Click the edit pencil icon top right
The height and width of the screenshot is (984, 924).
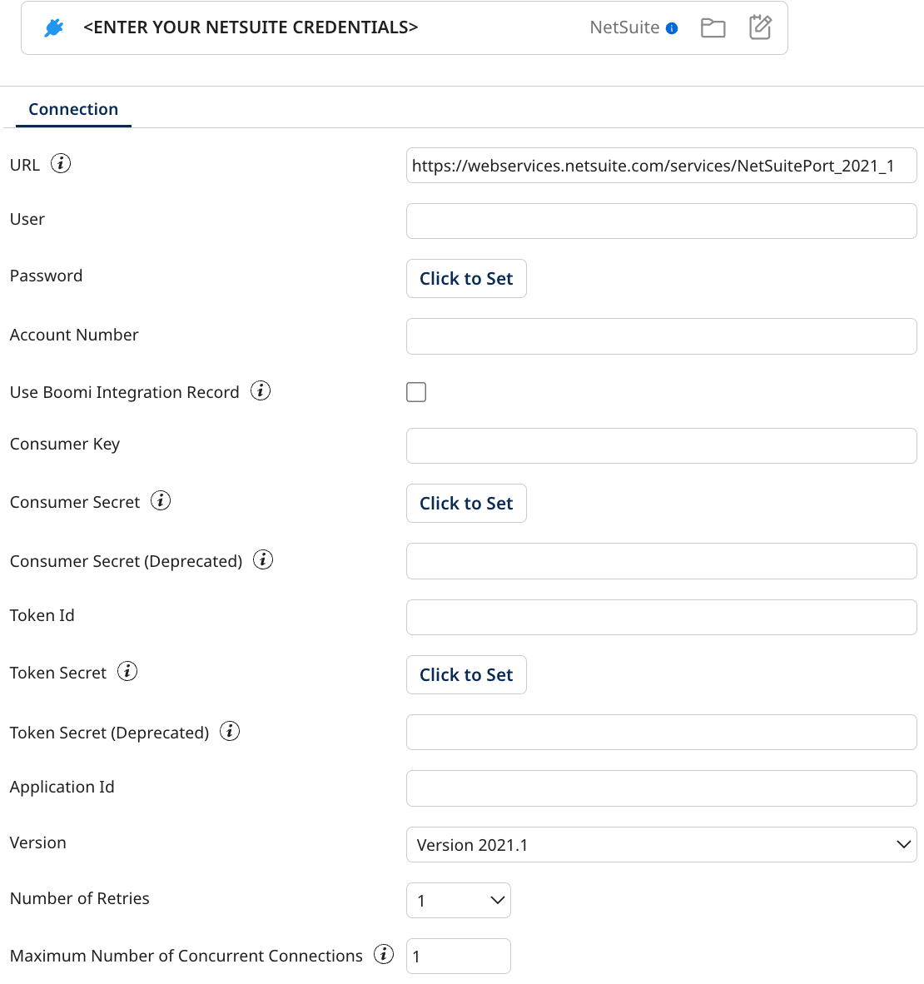760,27
